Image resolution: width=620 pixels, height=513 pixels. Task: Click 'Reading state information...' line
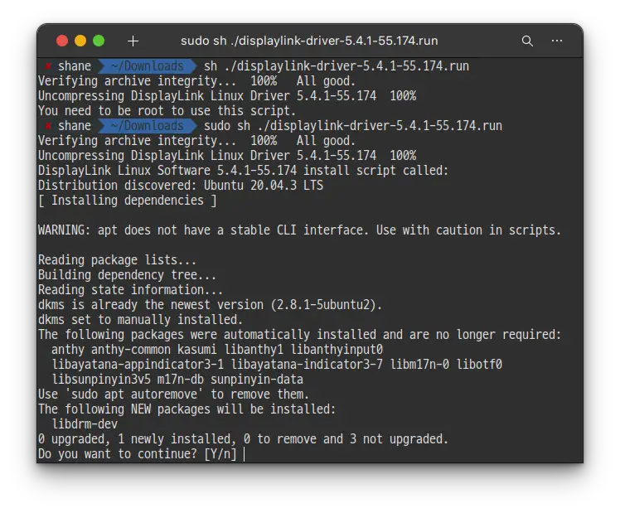(x=130, y=290)
